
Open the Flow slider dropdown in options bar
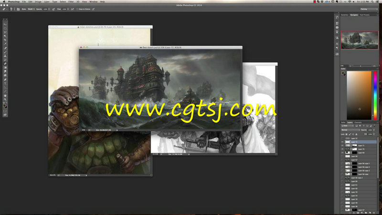click(x=68, y=9)
